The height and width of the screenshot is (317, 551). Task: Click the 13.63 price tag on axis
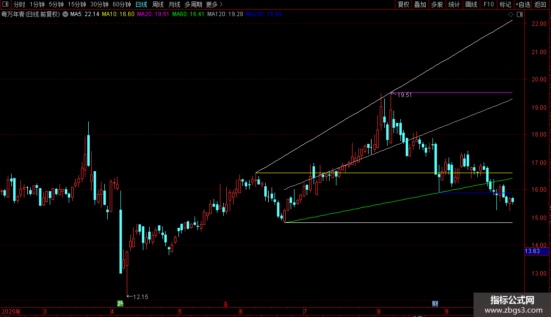coord(536,251)
